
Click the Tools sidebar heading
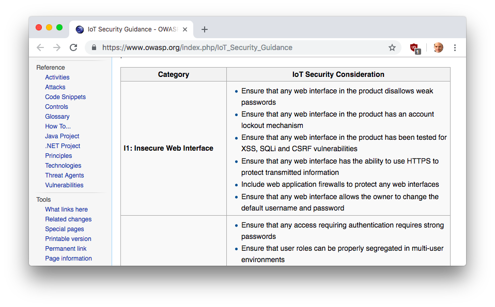[43, 200]
